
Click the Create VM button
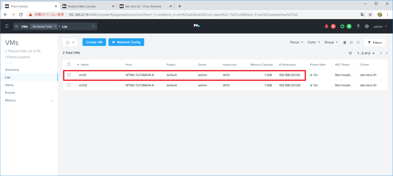pos(94,42)
